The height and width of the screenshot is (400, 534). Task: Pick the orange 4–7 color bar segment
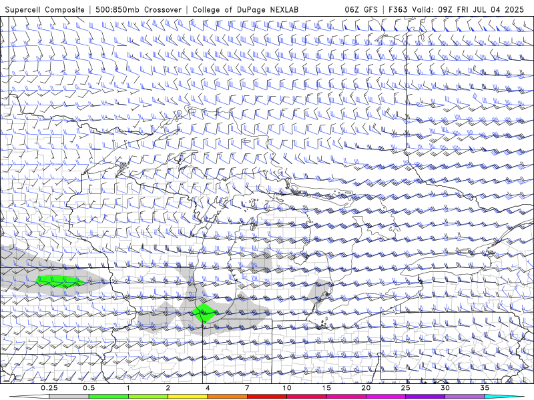coord(227,397)
